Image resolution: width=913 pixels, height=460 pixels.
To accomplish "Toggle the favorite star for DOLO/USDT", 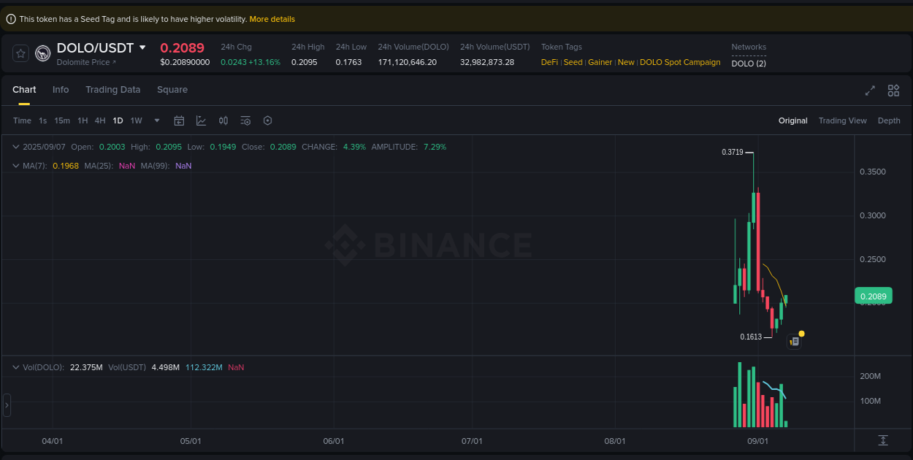I will tap(20, 53).
